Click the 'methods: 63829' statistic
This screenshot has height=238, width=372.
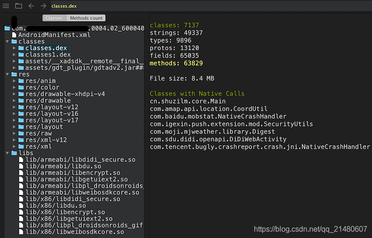tap(176, 63)
